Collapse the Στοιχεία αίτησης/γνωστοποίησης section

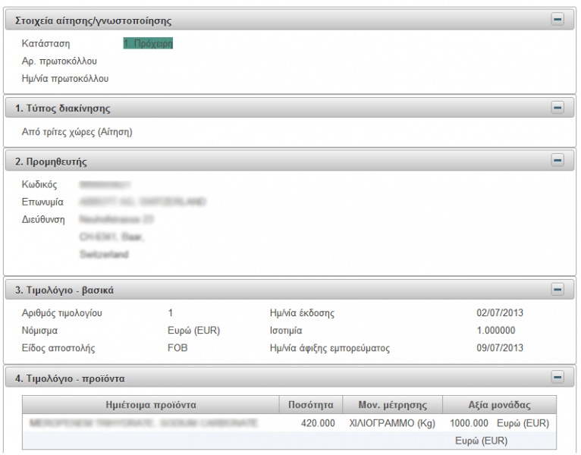[x=557, y=19]
